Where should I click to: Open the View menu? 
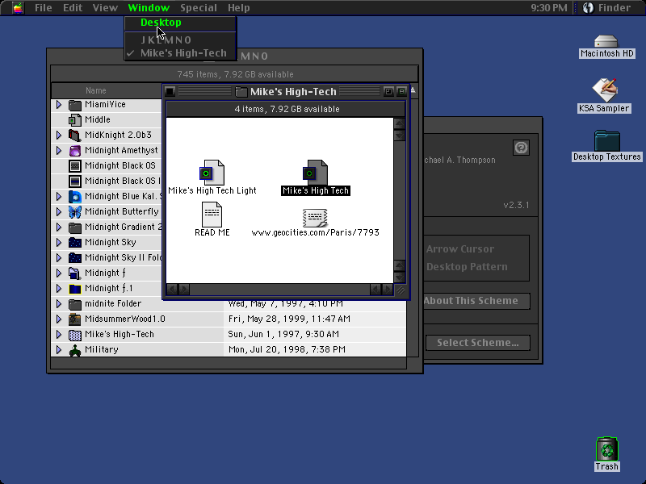(105, 7)
